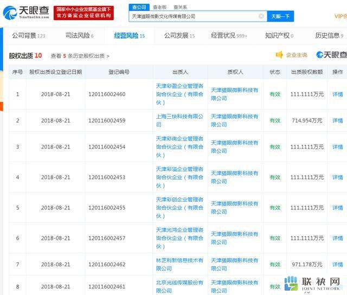
Task: Open pledgor 上海三快科技有限公司 link
Action: tap(179, 120)
